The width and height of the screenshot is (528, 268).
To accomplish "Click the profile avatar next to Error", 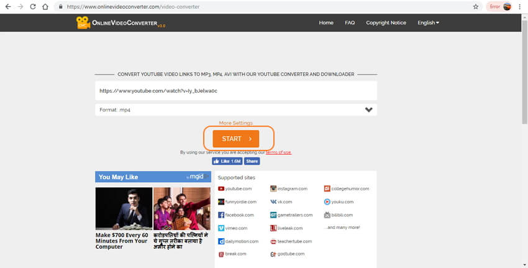I will (x=507, y=6).
